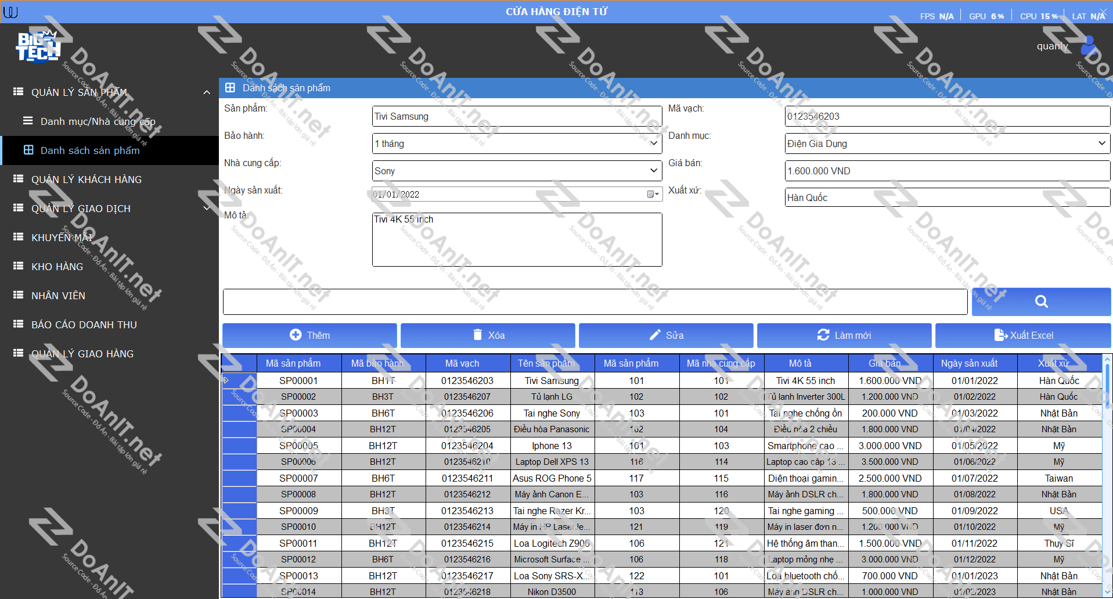The image size is (1113, 599).
Task: Click the search text field above the buttons
Action: pyautogui.click(x=595, y=302)
